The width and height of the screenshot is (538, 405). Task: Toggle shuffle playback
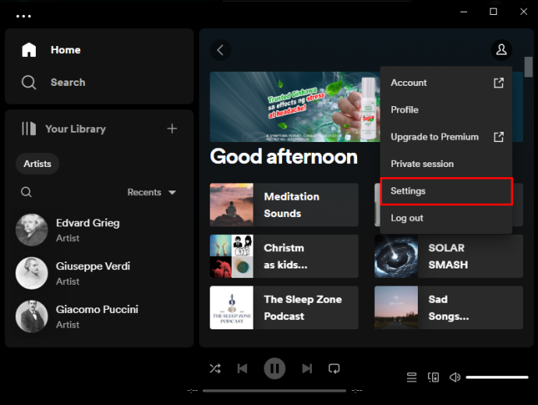[x=215, y=368]
